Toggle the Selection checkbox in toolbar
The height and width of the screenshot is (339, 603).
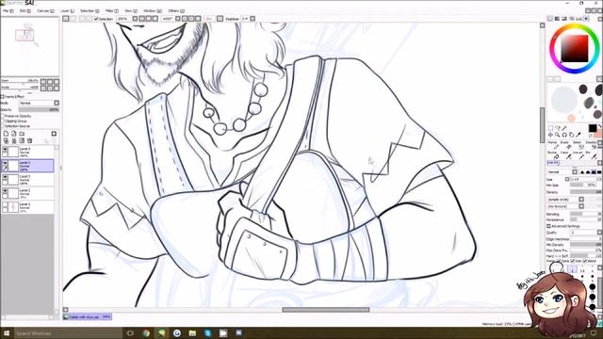pos(96,19)
